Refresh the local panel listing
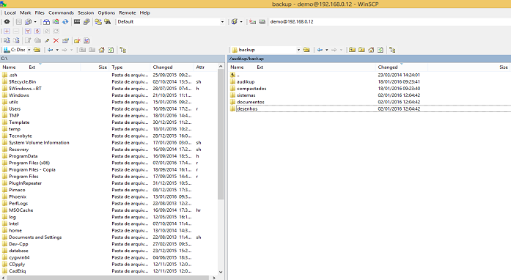This screenshot has width=511, height=280. (111, 50)
